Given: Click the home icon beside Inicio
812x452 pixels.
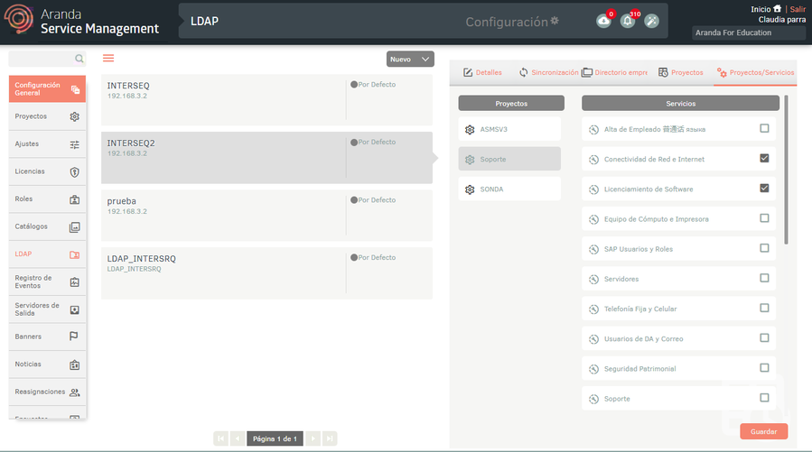Looking at the screenshot, I should tap(777, 9).
